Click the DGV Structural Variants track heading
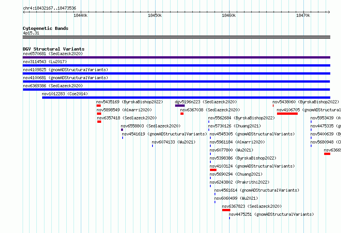Screen dimensions: 341x233 (54, 49)
